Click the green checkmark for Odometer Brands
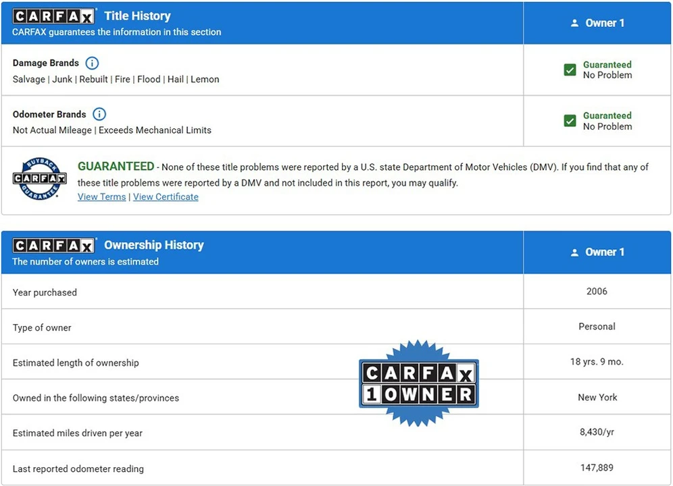 pyautogui.click(x=570, y=121)
